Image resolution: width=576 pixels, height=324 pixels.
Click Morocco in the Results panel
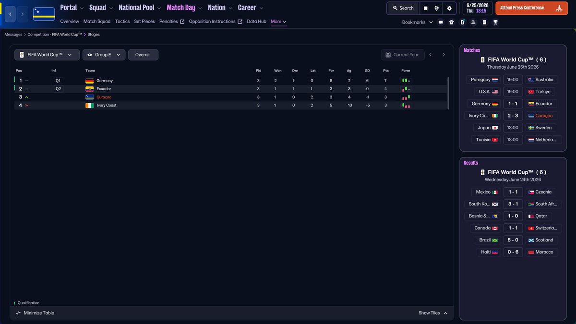pyautogui.click(x=544, y=252)
